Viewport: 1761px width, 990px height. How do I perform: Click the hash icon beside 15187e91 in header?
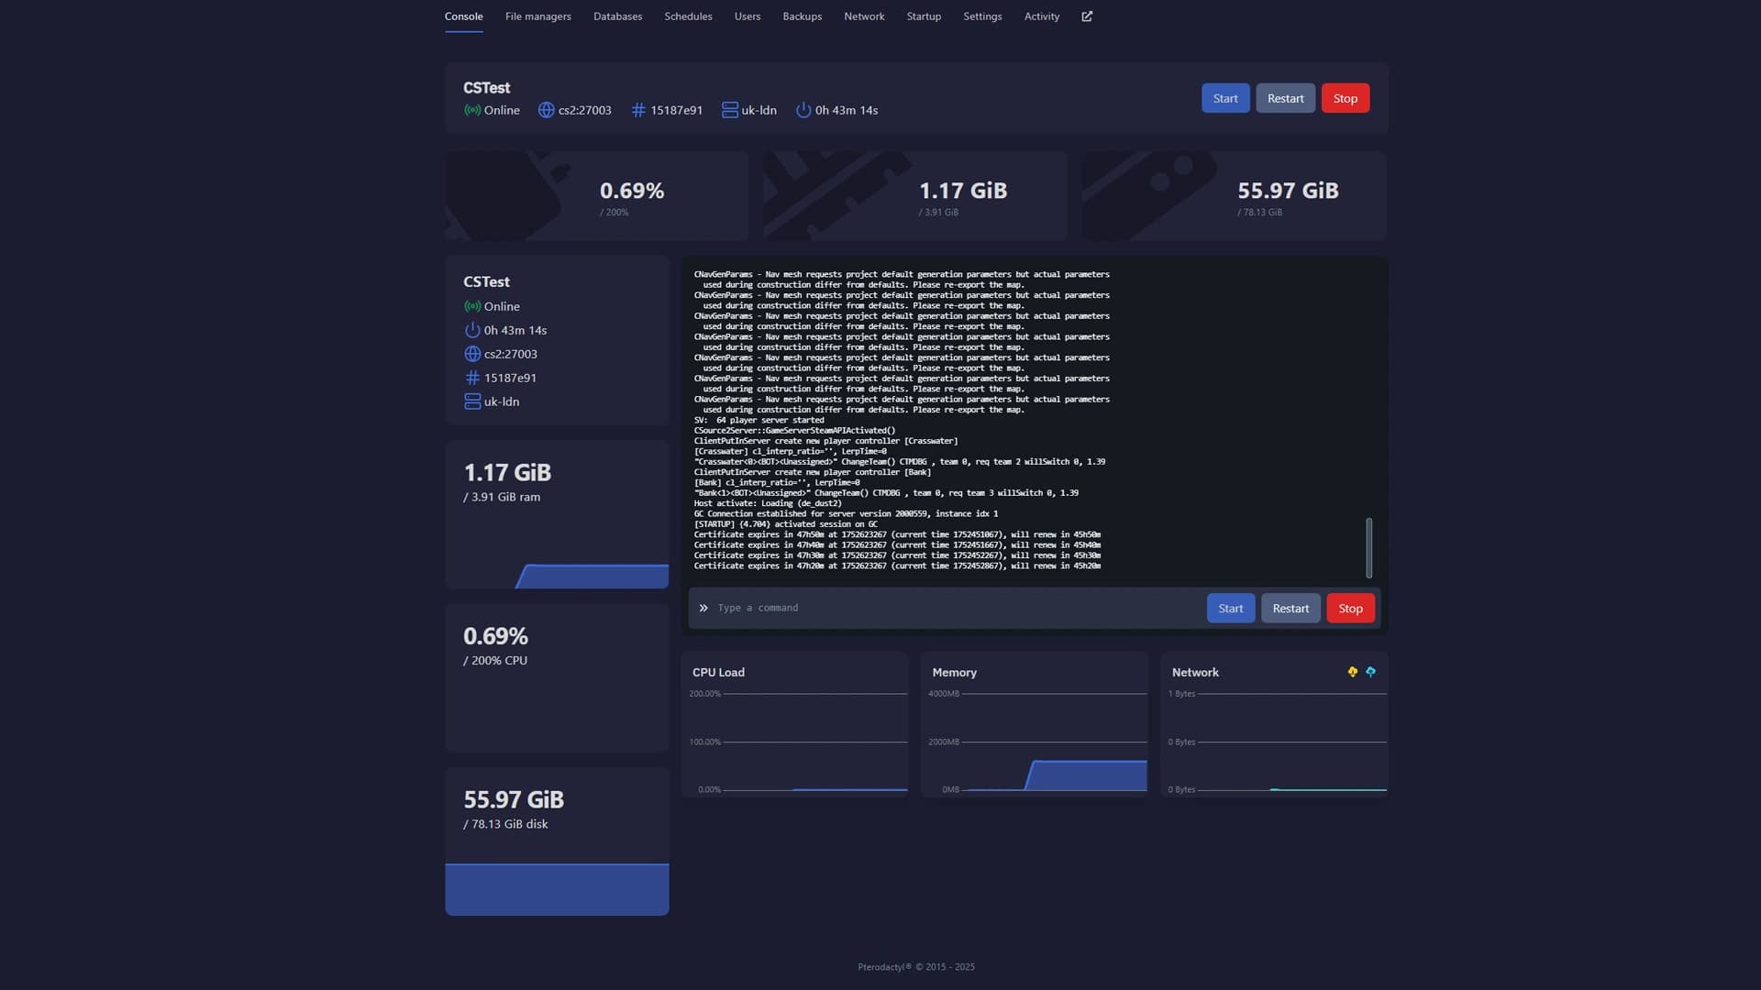point(638,110)
